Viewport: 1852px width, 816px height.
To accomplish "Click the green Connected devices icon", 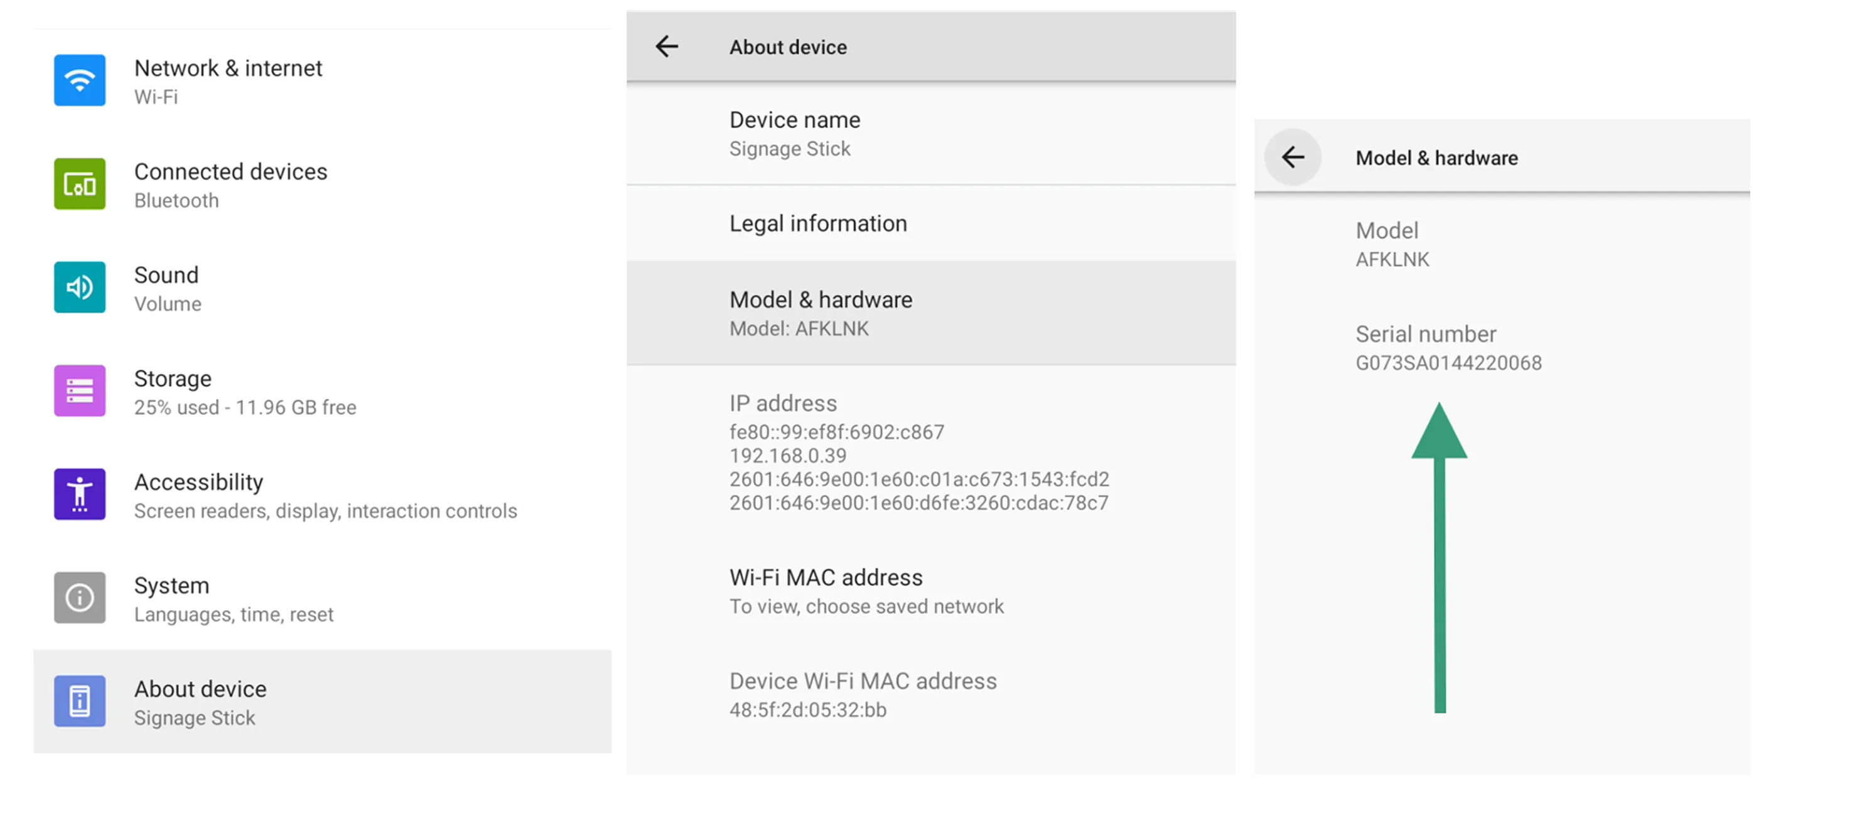I will (x=80, y=184).
